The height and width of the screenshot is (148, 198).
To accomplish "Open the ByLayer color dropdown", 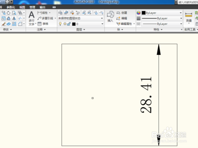I will 162,13.
